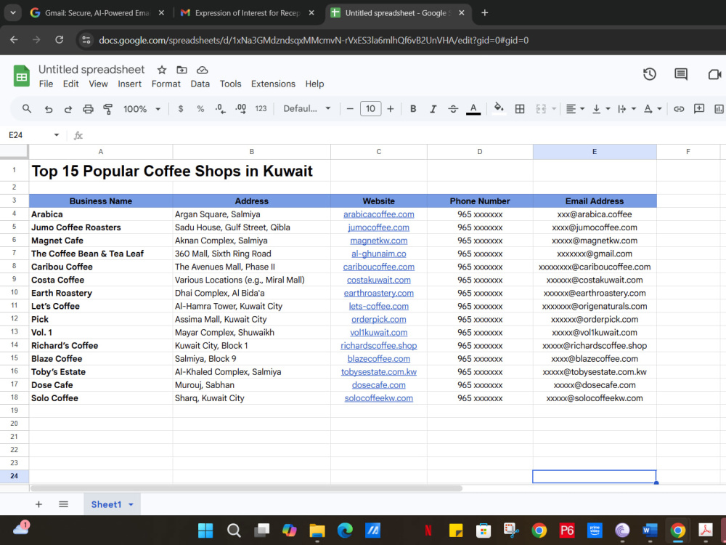The height and width of the screenshot is (545, 726).
Task: Decrease decimal places
Action: tap(221, 108)
